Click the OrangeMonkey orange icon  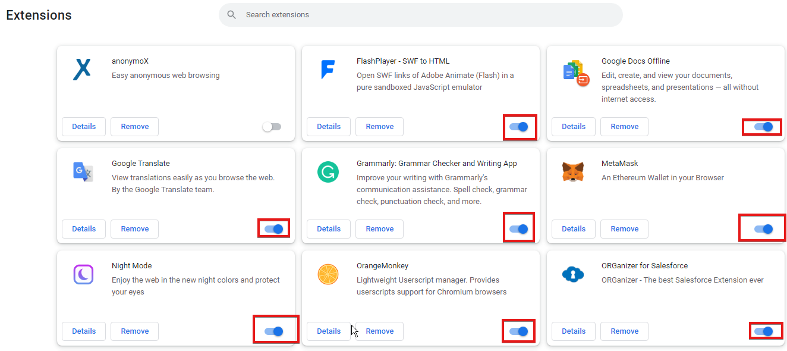(328, 274)
